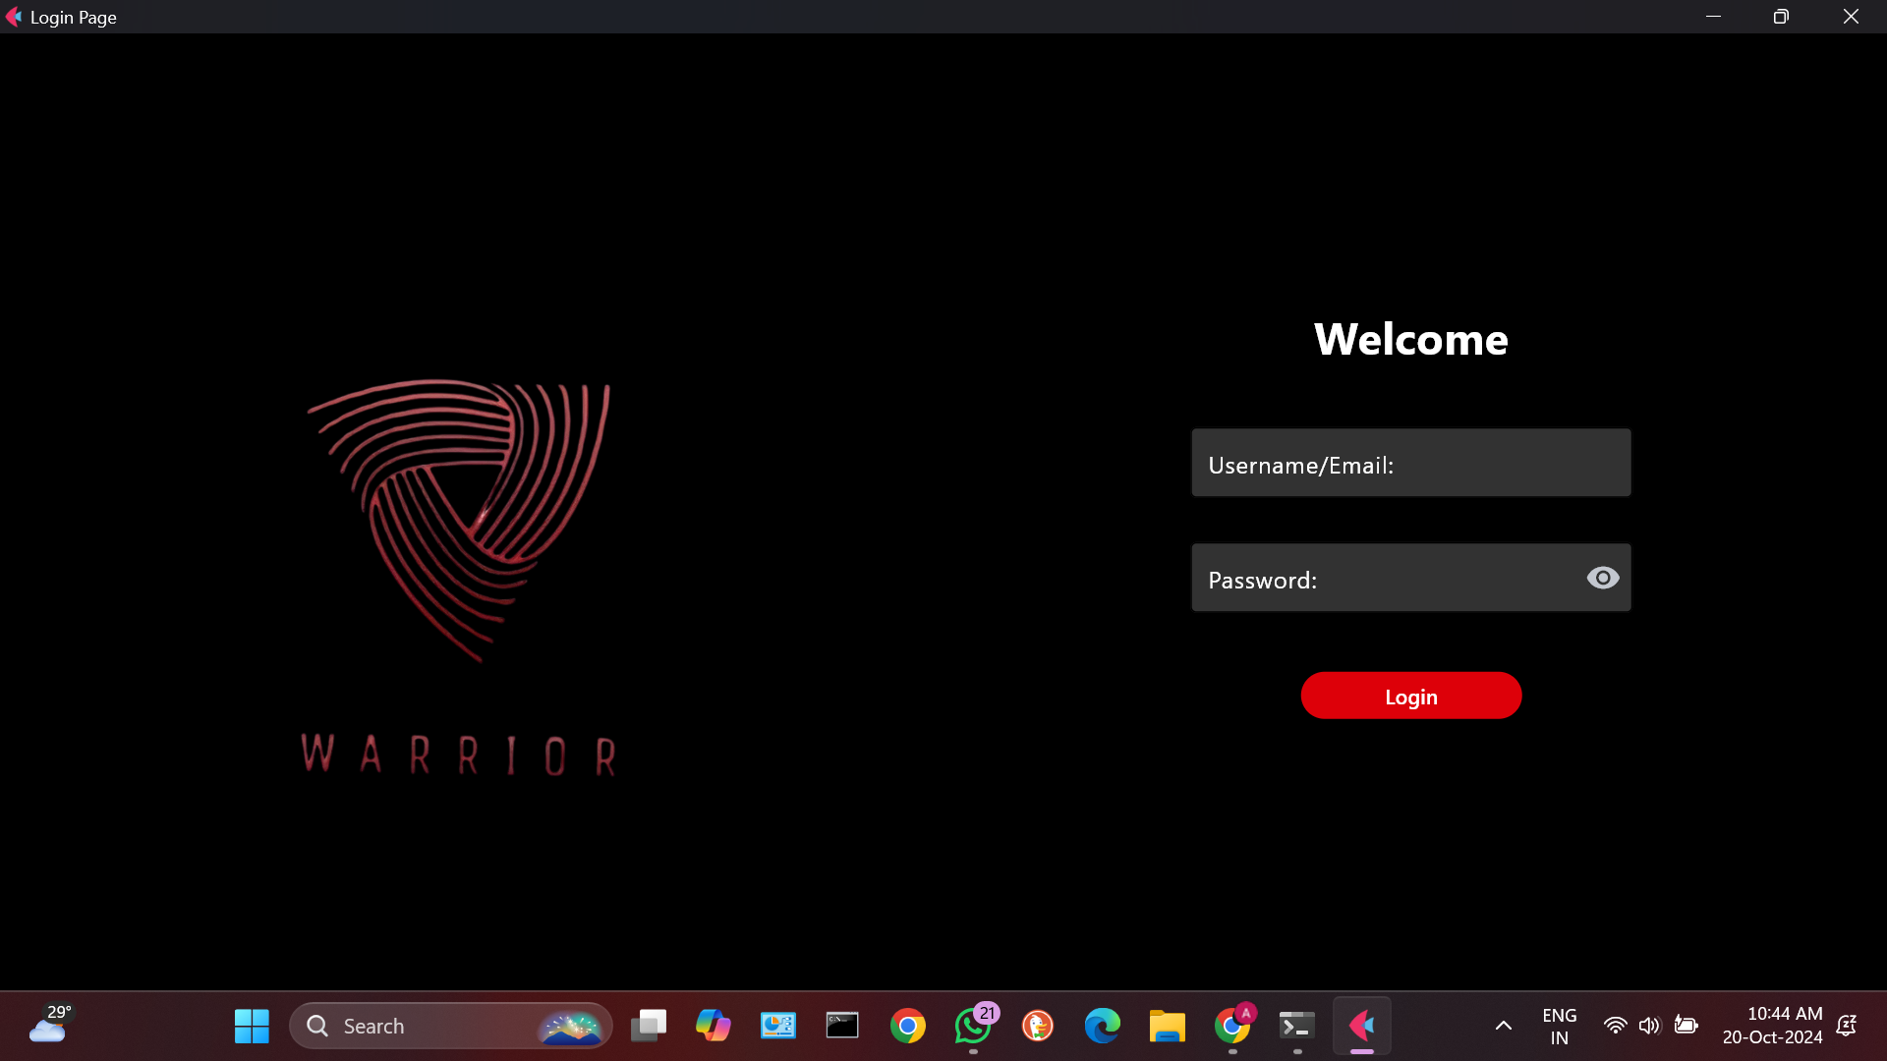1887x1061 pixels.
Task: Open Microsoft Edge from taskbar
Action: tap(1102, 1026)
